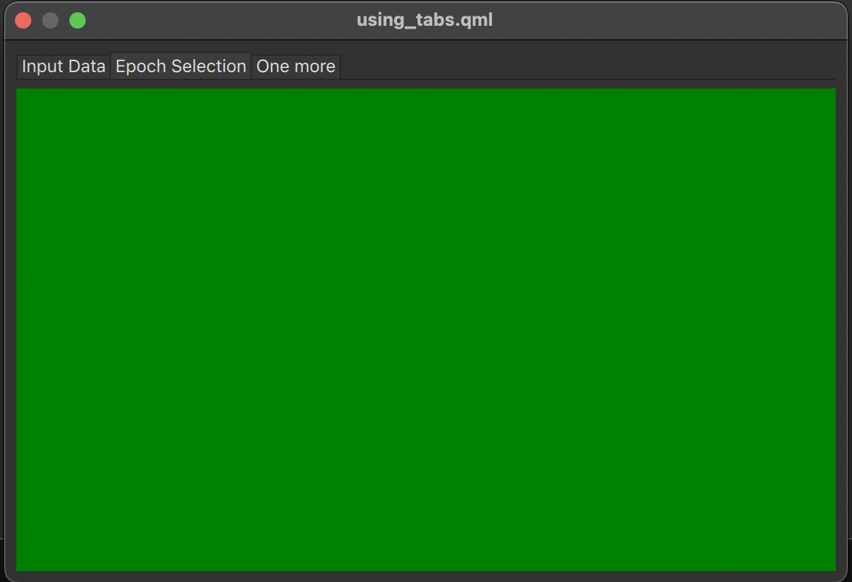Open the One more tab

click(295, 67)
